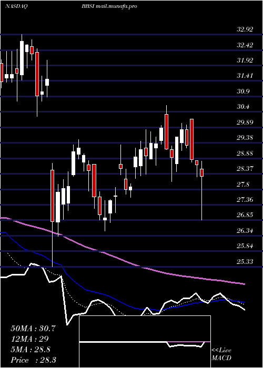Click the last candlestick with long lower wick
The image size is (263, 368).
201,190
